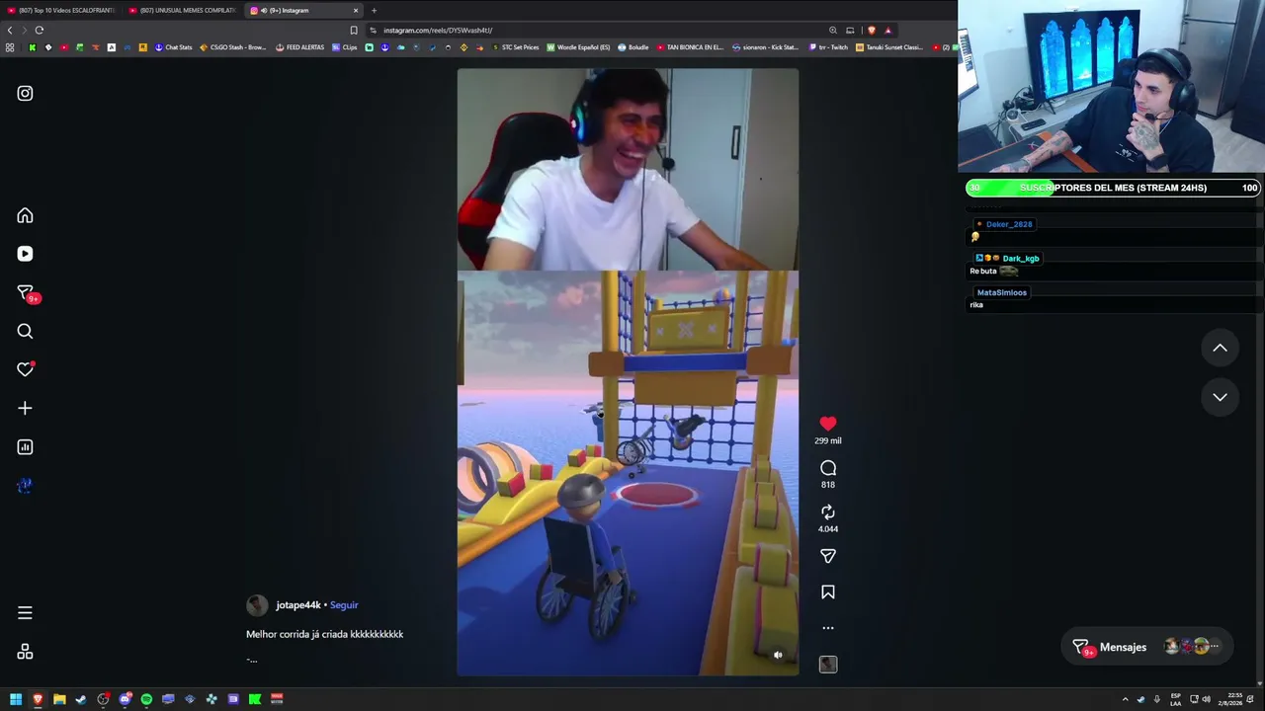Create new post with plus icon
The height and width of the screenshot is (711, 1265).
pos(25,408)
